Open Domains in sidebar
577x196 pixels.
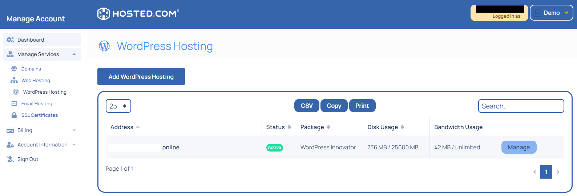(31, 69)
